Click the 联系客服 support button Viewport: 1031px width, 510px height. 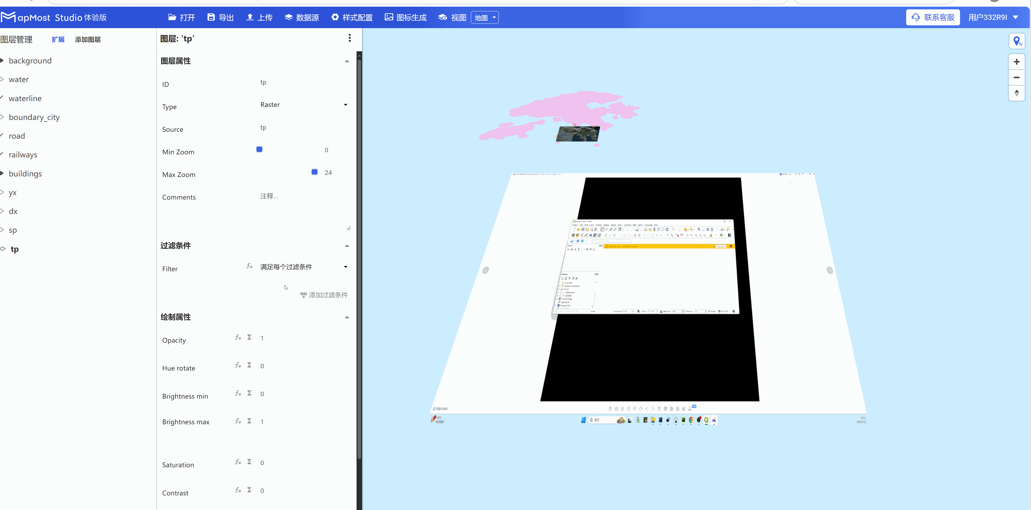tap(933, 17)
